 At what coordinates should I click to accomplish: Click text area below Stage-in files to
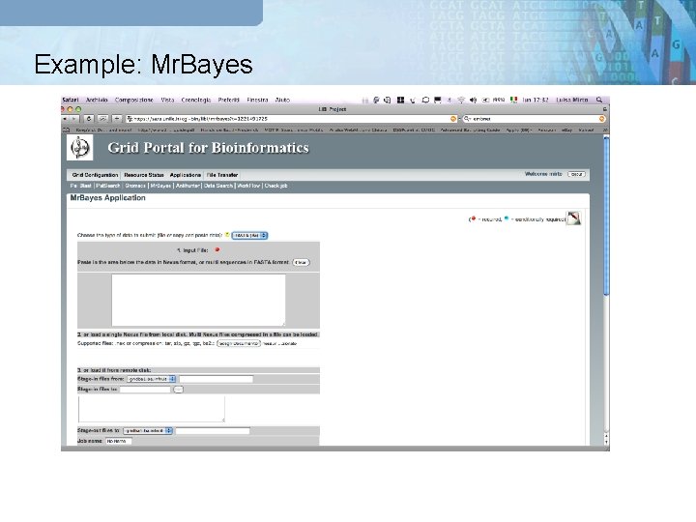pyautogui.click(x=152, y=409)
